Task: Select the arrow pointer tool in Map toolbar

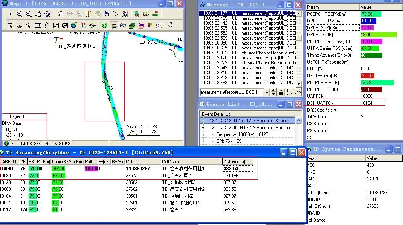Action: pyautogui.click(x=11, y=14)
